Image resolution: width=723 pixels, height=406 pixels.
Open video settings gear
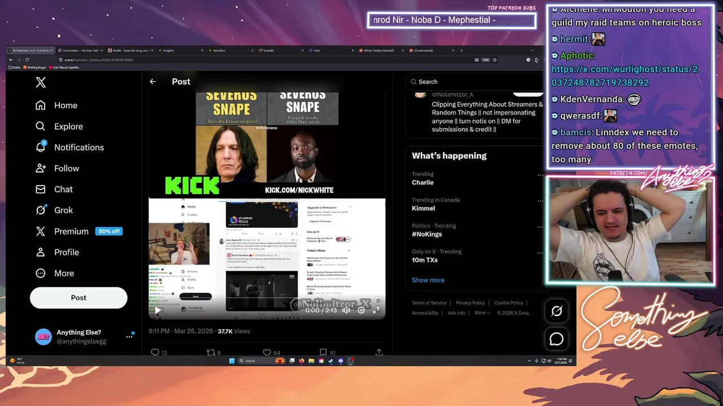tap(361, 310)
